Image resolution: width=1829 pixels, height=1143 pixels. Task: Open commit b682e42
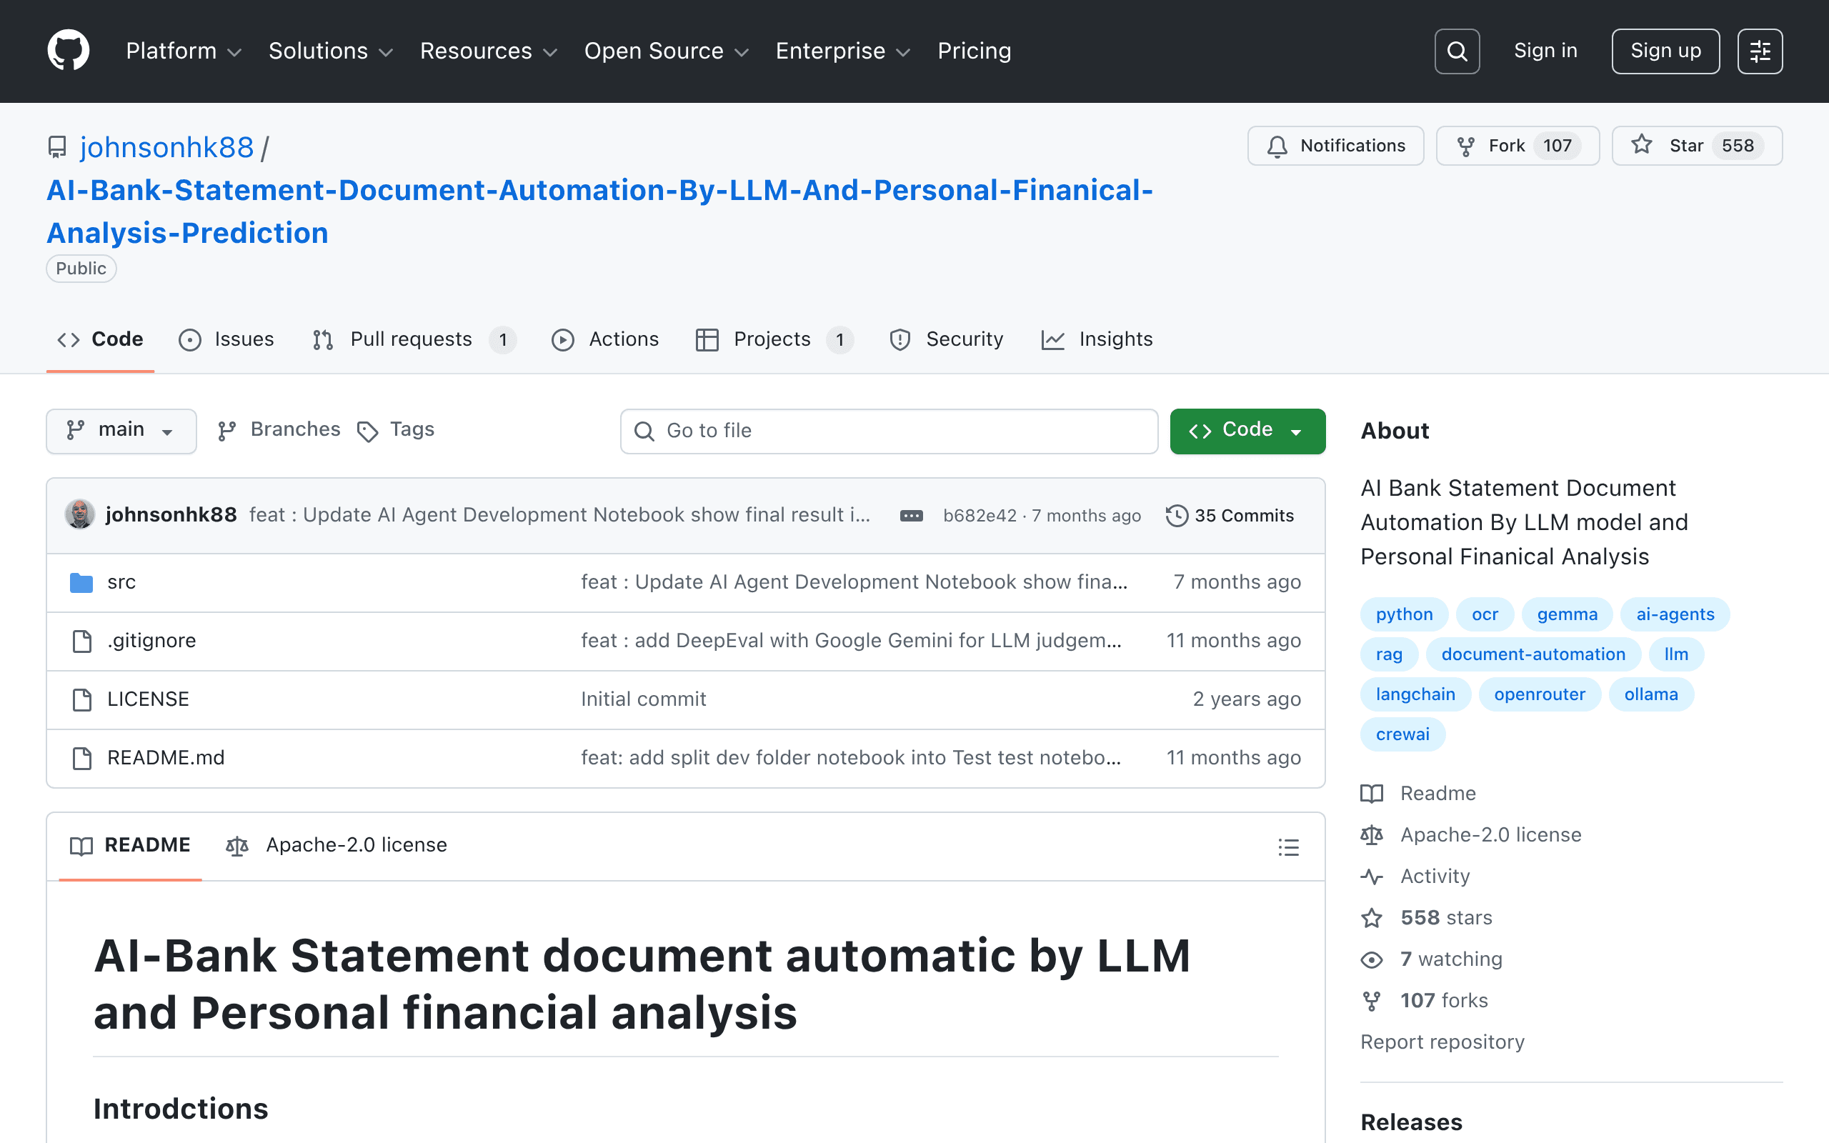tap(980, 516)
